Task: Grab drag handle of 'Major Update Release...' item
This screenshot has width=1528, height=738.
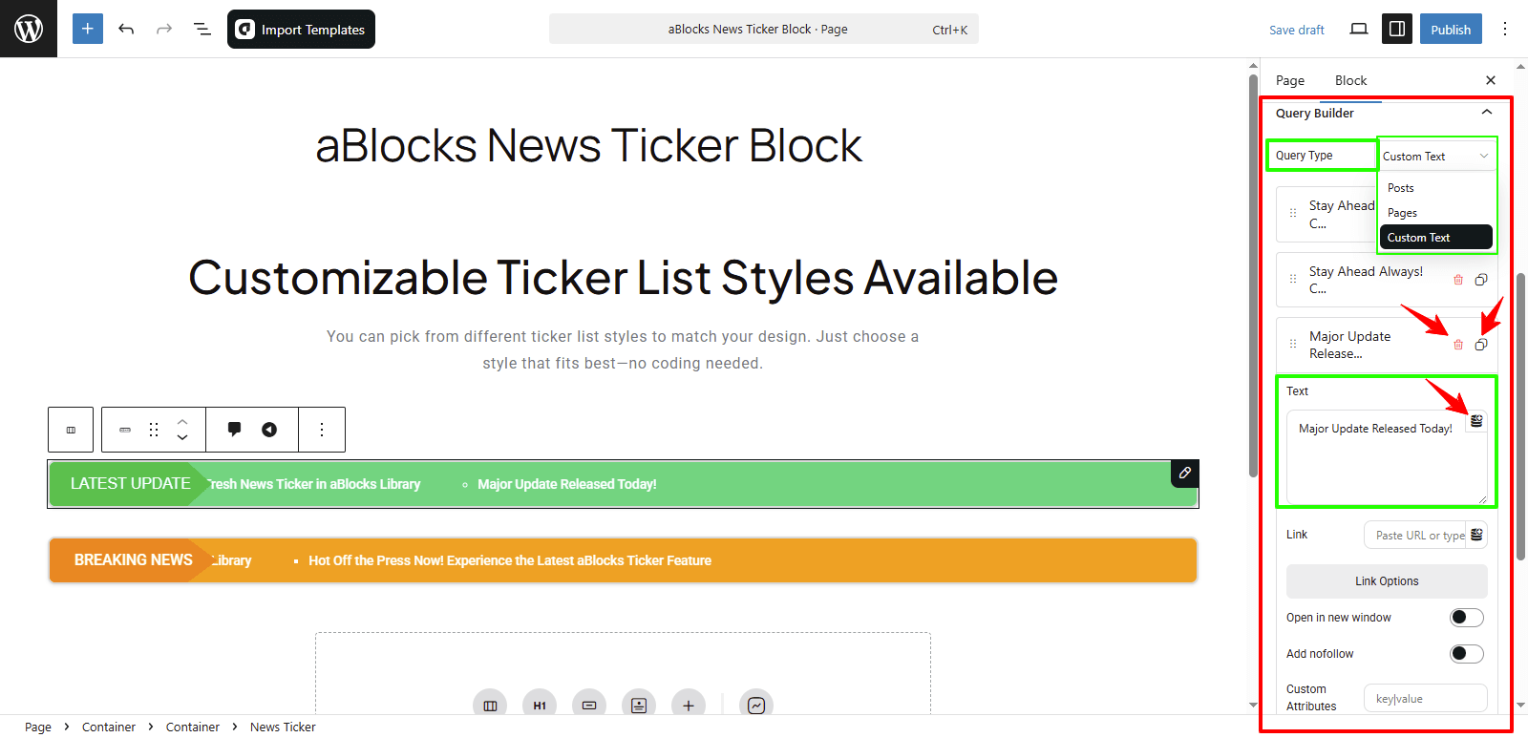Action: tap(1293, 344)
